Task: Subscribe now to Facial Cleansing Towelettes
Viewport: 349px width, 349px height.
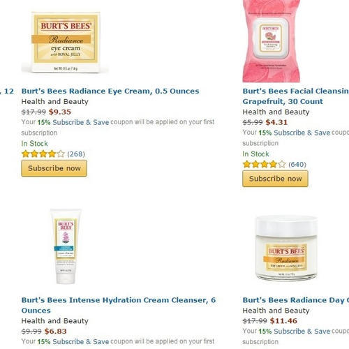Action: click(x=275, y=179)
